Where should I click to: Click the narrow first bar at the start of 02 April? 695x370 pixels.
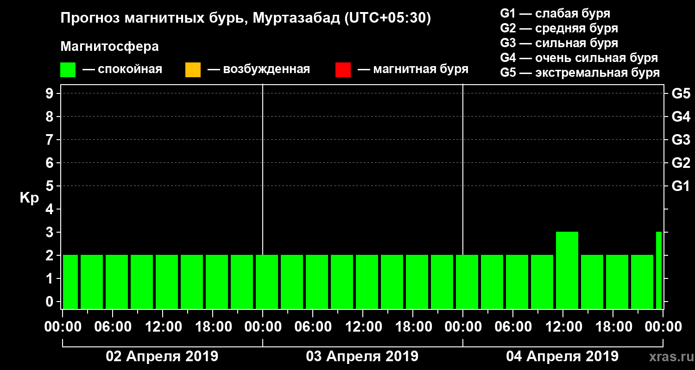pos(70,282)
